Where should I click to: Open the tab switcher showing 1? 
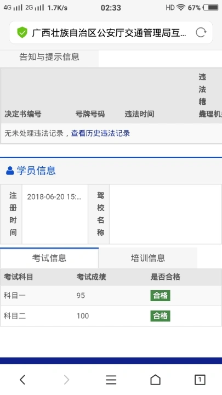coord(200,380)
